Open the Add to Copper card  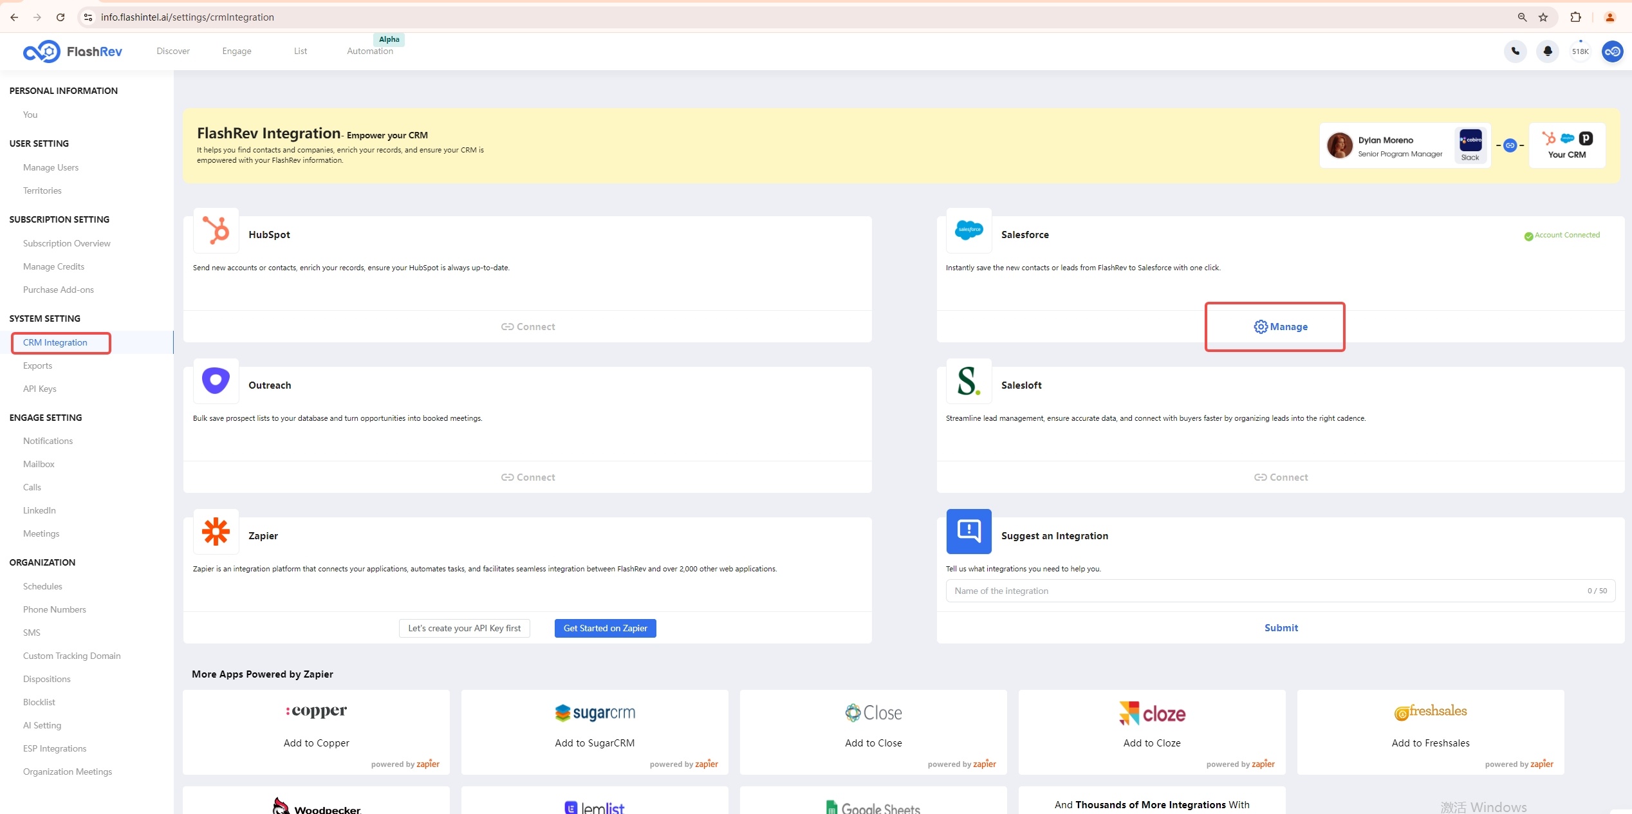pyautogui.click(x=317, y=732)
